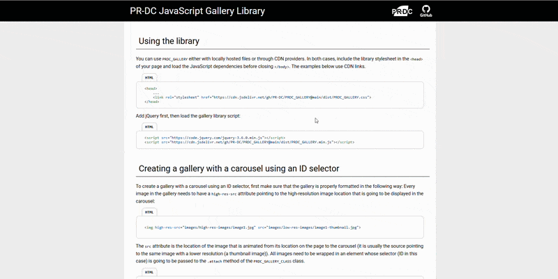This screenshot has width=558, height=279.
Task: Click the inline high-res-src attribute code
Action: pos(224,194)
